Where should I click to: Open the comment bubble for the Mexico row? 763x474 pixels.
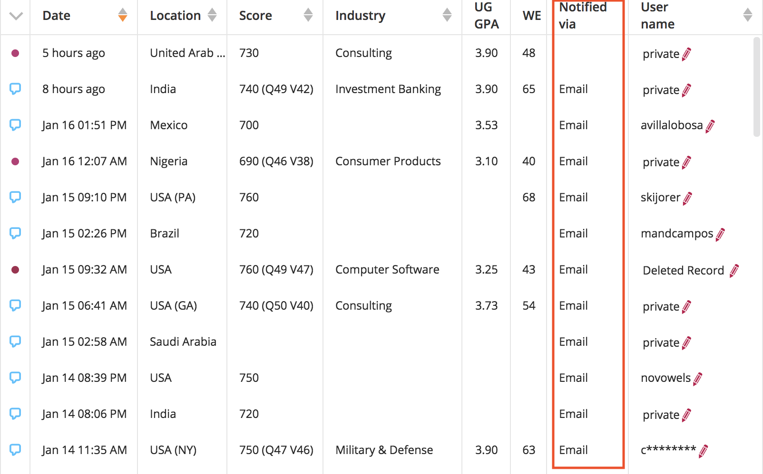15,125
